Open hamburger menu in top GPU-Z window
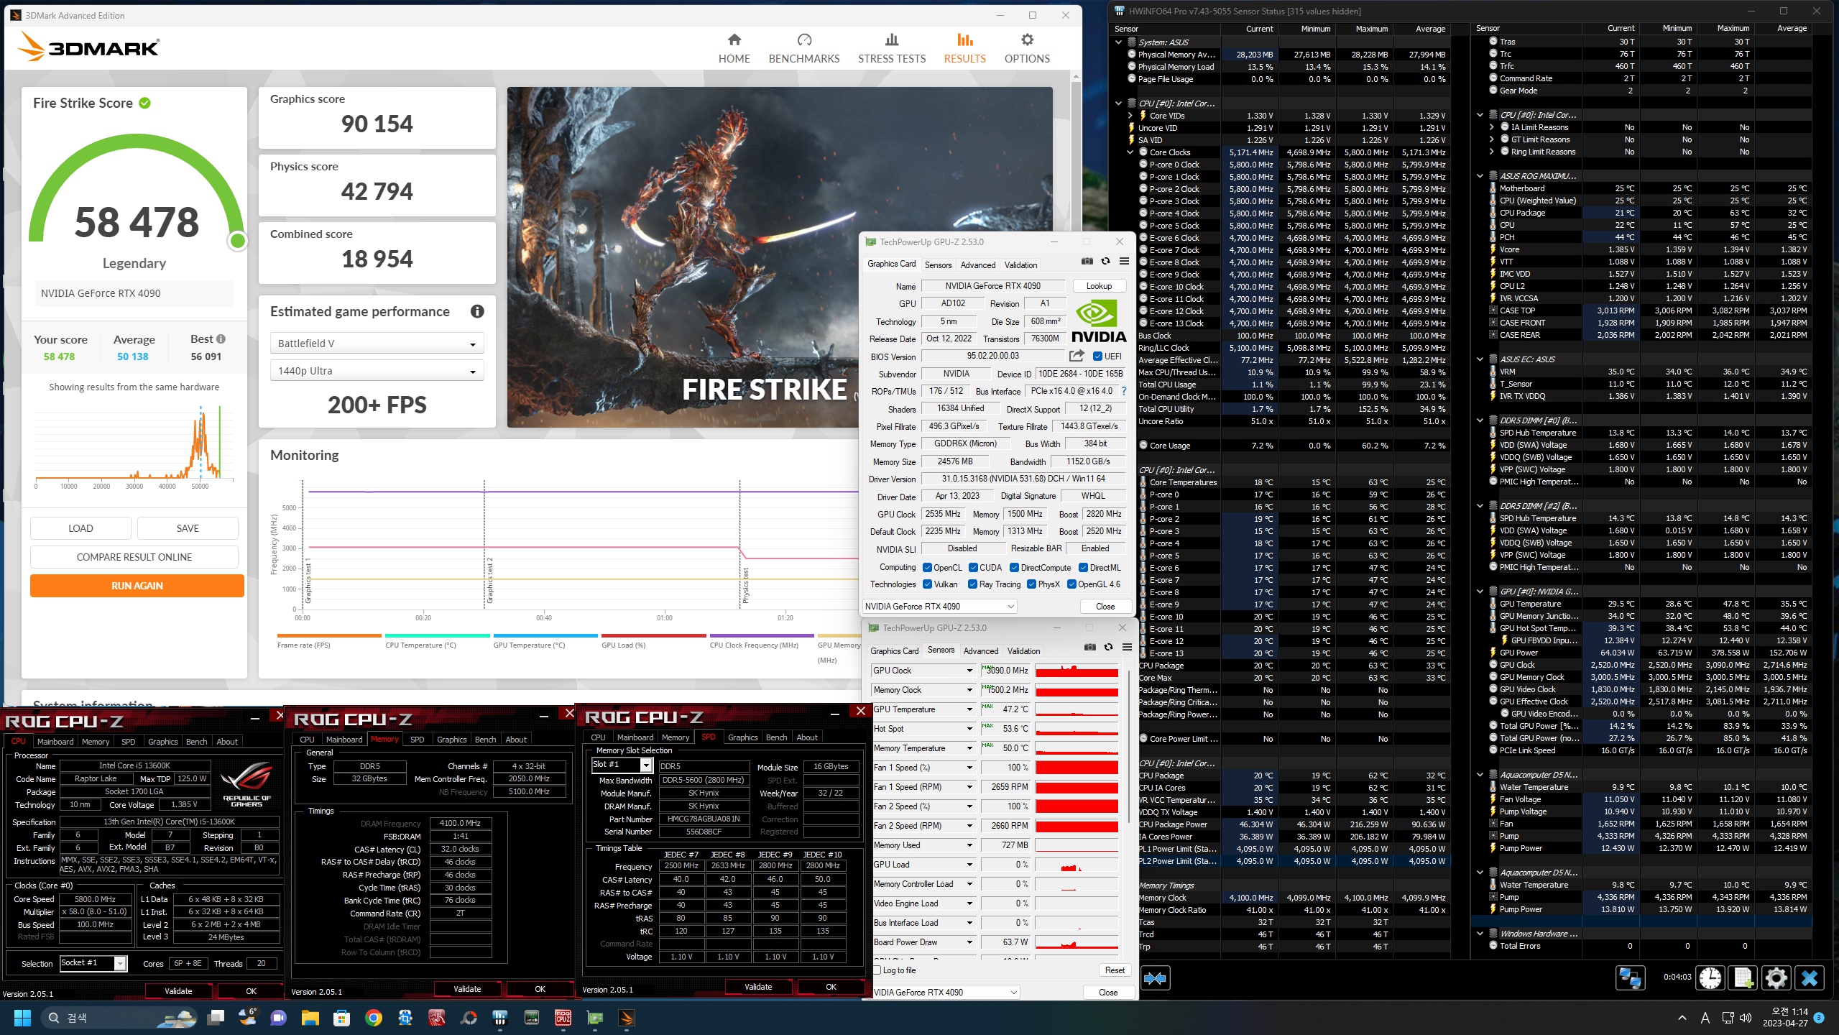The width and height of the screenshot is (1839, 1035). [1124, 261]
